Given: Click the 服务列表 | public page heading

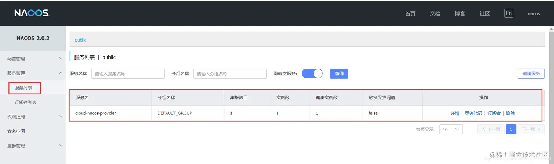Looking at the screenshot, I should tap(95, 57).
